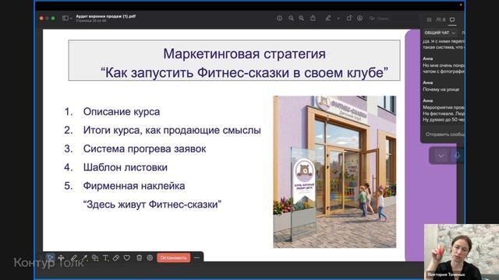Zoom out the PDF page
Viewport: 499px width, 280px height.
(x=291, y=19)
